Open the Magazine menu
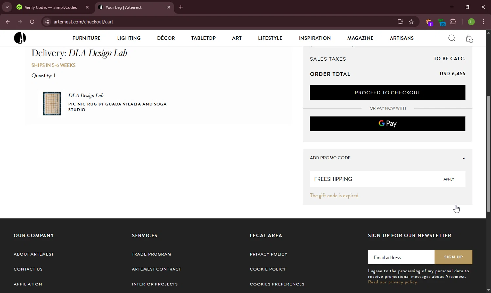The height and width of the screenshot is (293, 491). coord(360,38)
